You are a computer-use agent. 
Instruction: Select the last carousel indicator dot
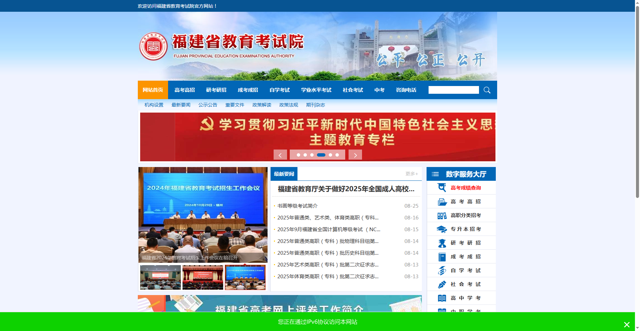[337, 155]
